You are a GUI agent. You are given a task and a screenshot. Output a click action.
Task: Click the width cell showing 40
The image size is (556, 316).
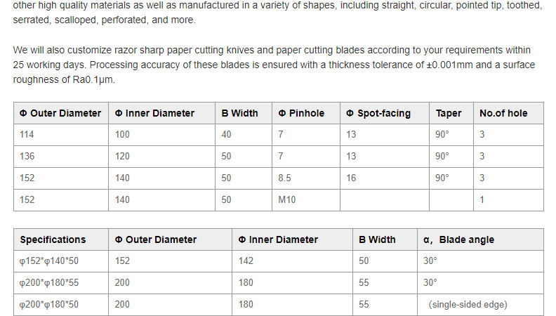[x=226, y=135]
